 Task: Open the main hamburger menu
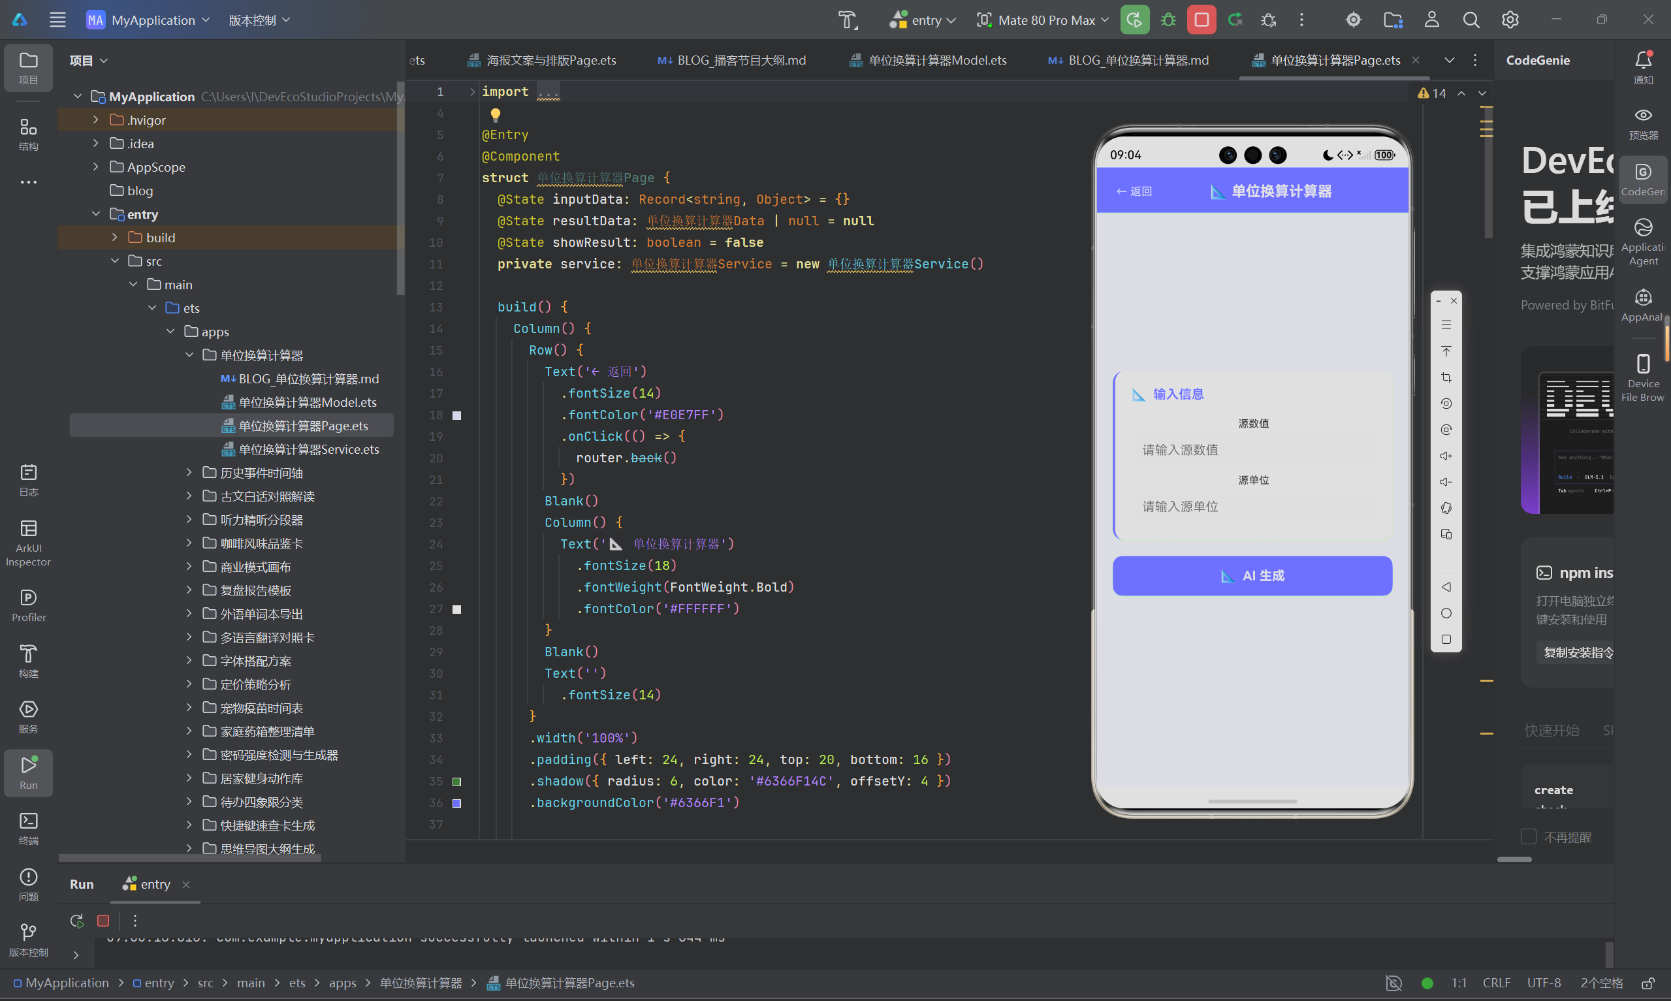[57, 20]
